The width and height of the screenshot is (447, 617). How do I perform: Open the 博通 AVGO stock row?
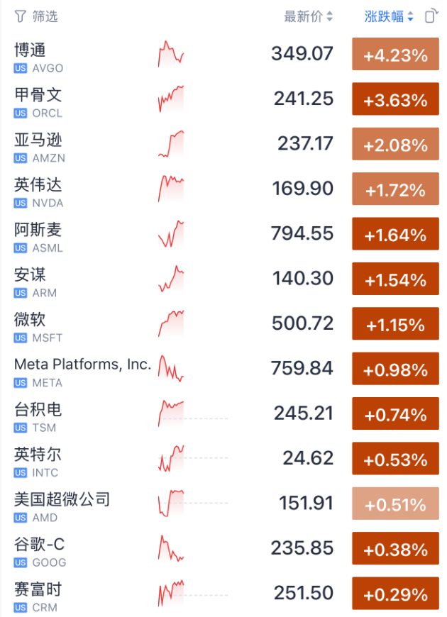[x=223, y=54]
